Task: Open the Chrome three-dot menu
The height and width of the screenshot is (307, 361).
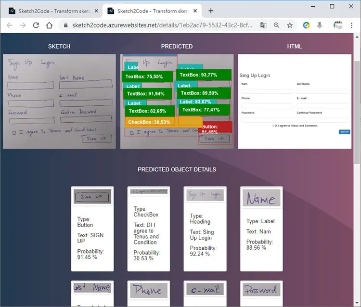Action: [x=351, y=26]
